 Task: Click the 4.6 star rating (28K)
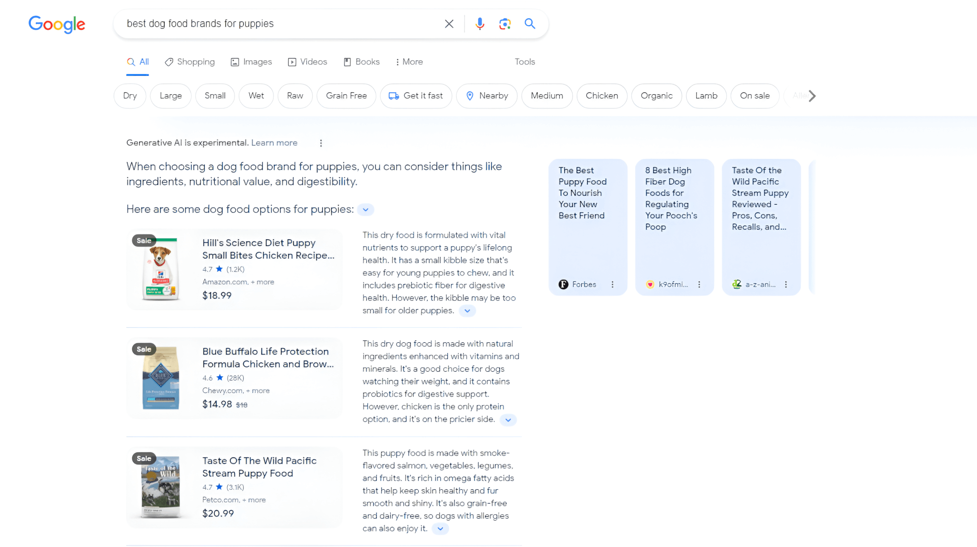[223, 378]
